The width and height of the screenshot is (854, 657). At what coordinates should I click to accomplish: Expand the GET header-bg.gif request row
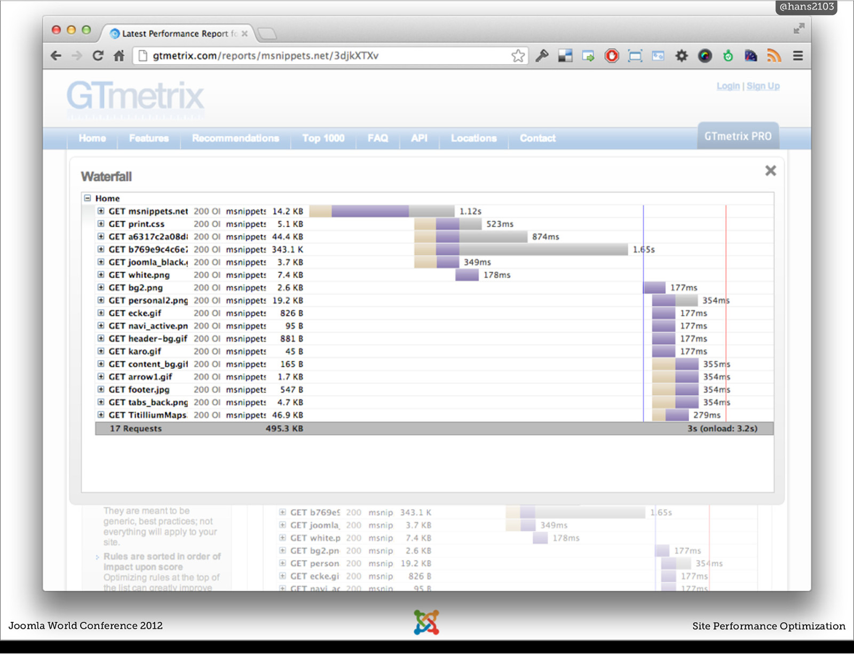(101, 339)
